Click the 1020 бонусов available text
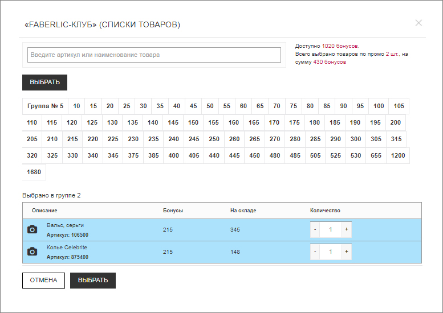The image size is (443, 313). pyautogui.click(x=340, y=46)
